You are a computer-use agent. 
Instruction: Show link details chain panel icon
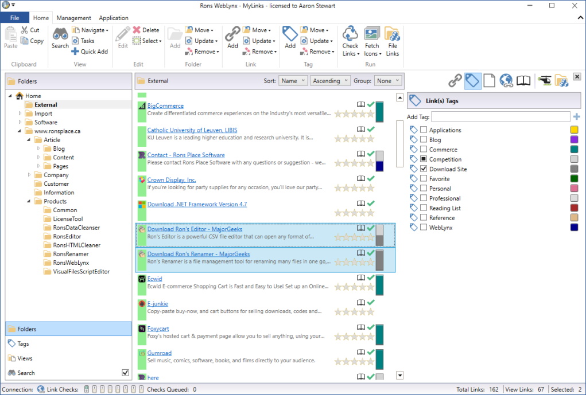click(x=455, y=81)
